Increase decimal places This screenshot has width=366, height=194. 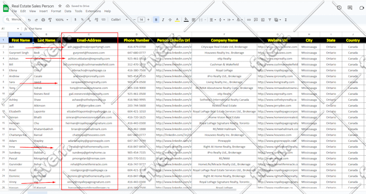click(x=96, y=19)
